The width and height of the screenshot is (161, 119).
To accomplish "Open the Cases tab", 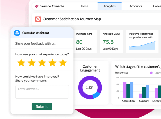I will [x=157, y=6].
